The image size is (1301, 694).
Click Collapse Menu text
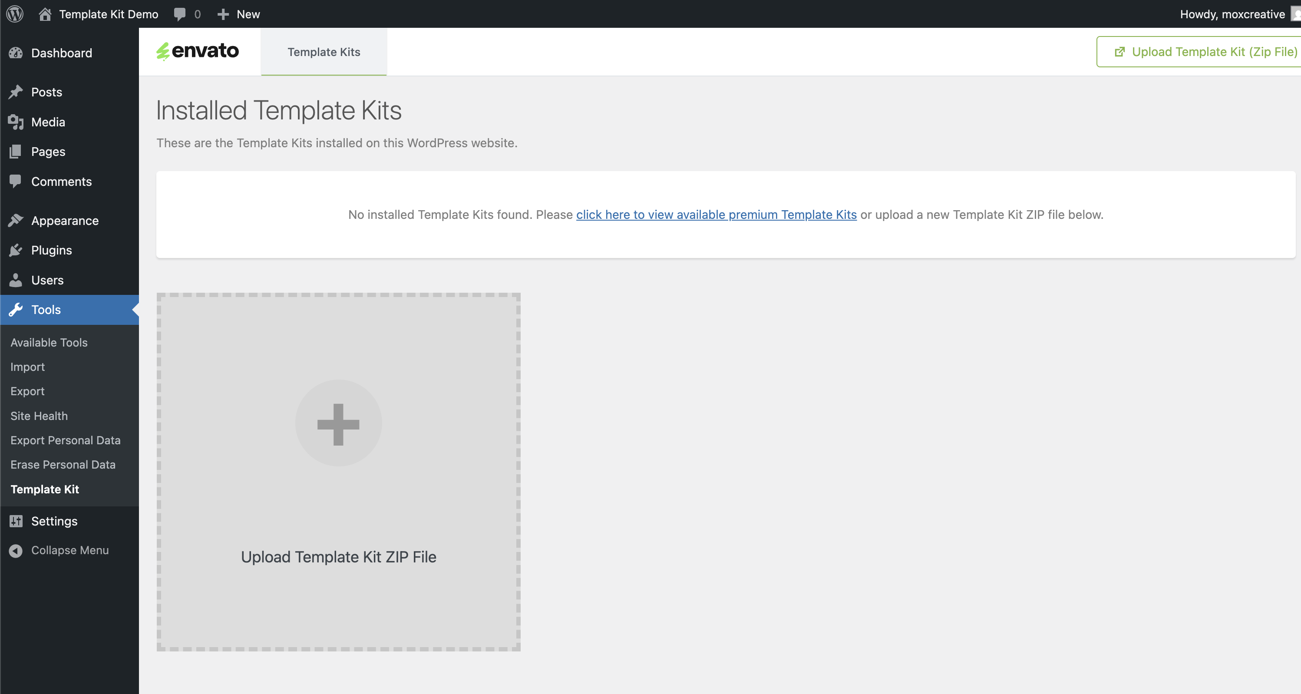70,551
